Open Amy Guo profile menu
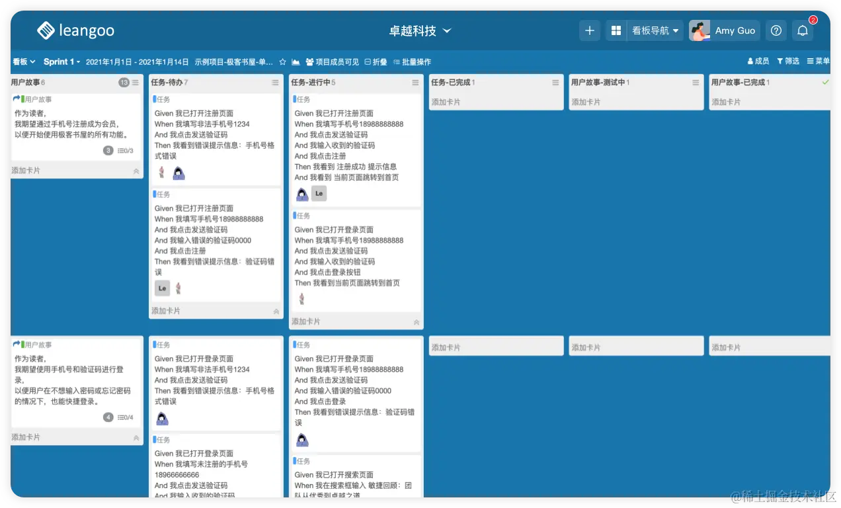Viewport: 841px width, 508px height. 725,30
